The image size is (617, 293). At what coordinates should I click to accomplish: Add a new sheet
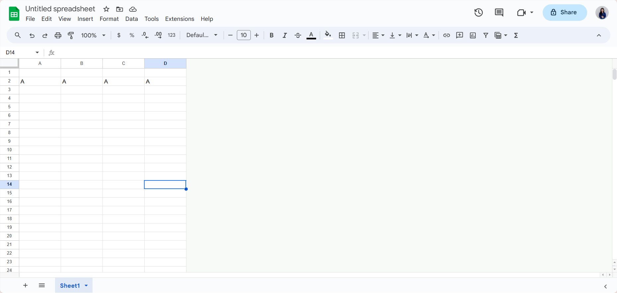pyautogui.click(x=25, y=285)
